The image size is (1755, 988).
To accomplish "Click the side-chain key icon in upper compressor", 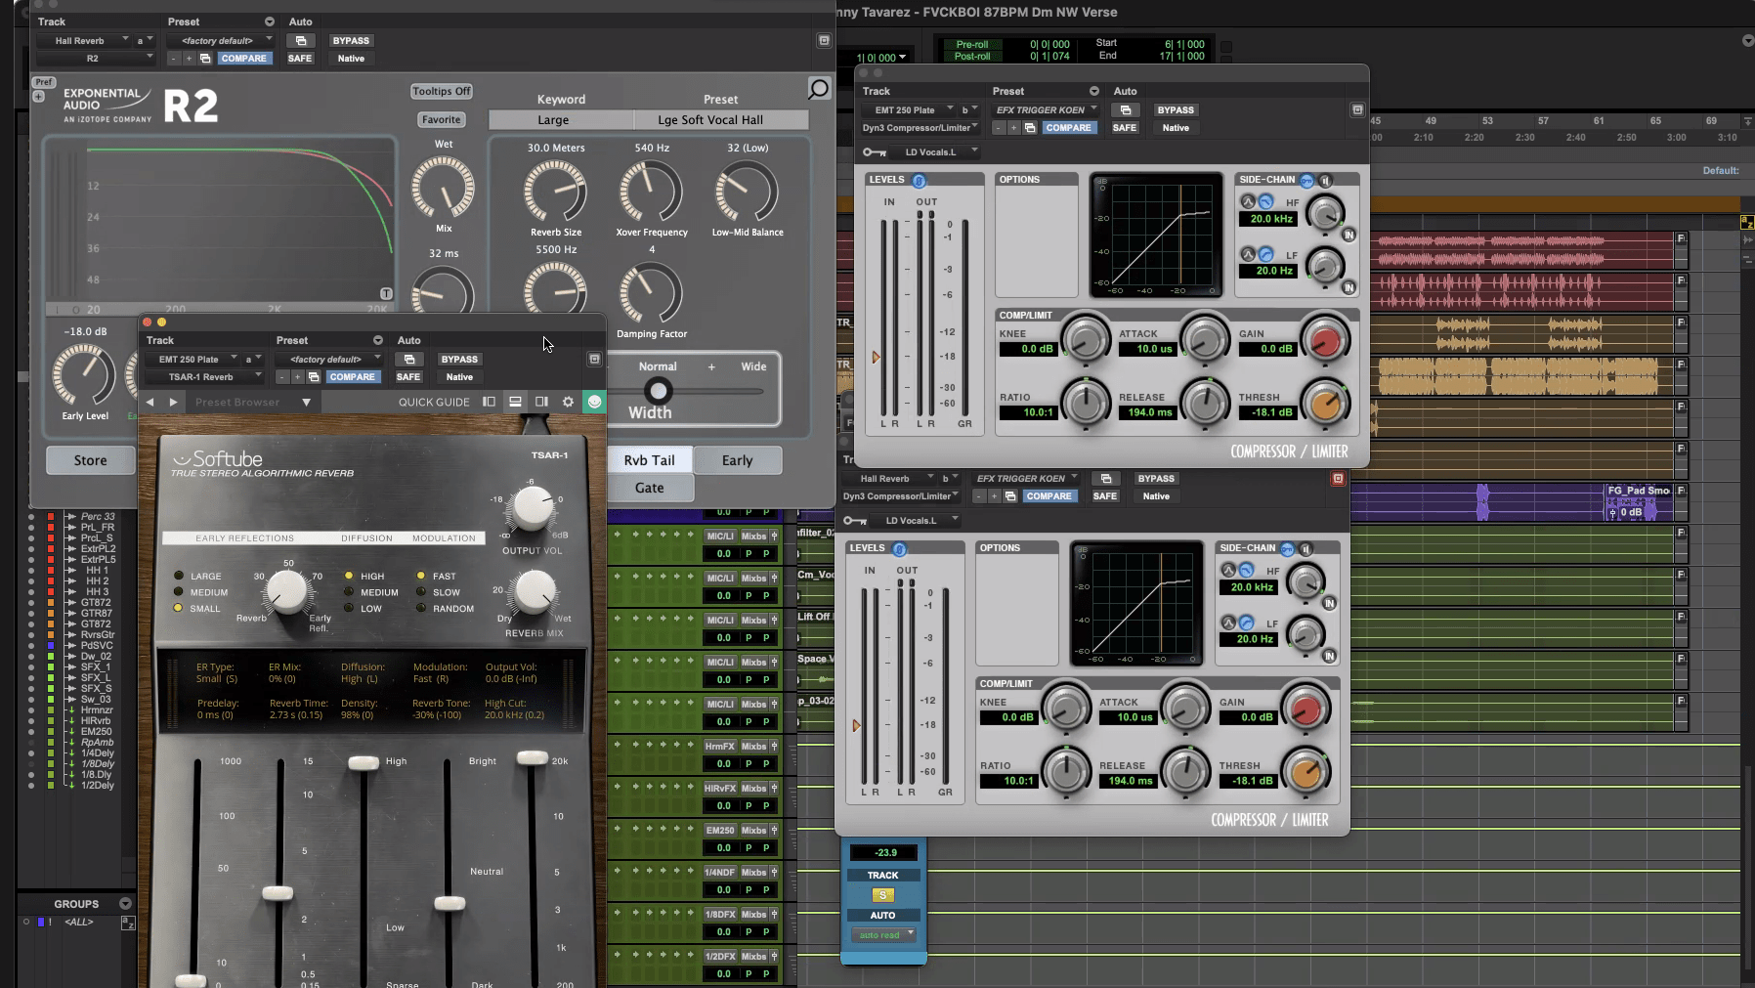I will tap(1306, 180).
